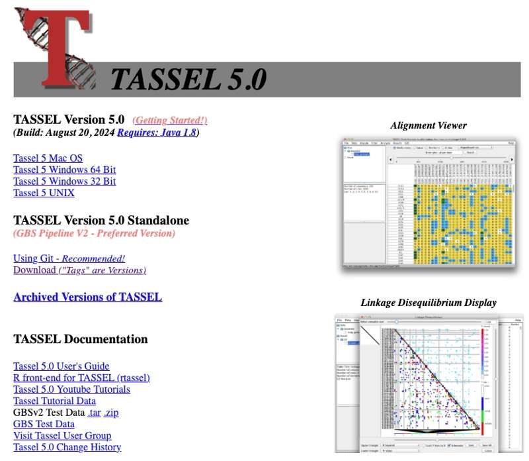Download Tassel 5 Mac OS
The height and width of the screenshot is (461, 529).
48,158
